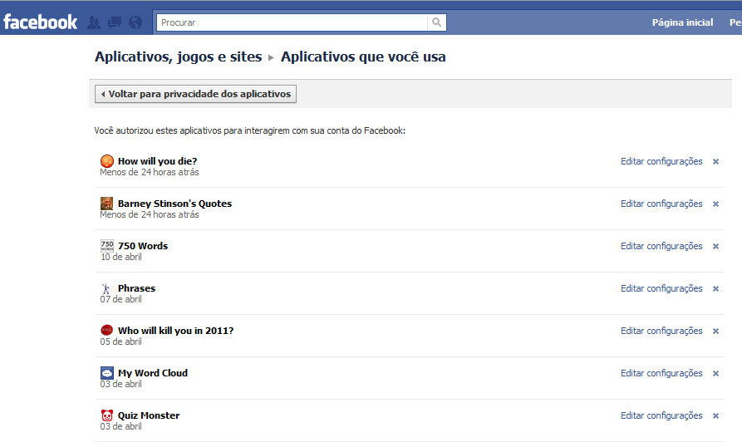Click the '05 de abril' date text
742x447 pixels.
[x=120, y=341]
